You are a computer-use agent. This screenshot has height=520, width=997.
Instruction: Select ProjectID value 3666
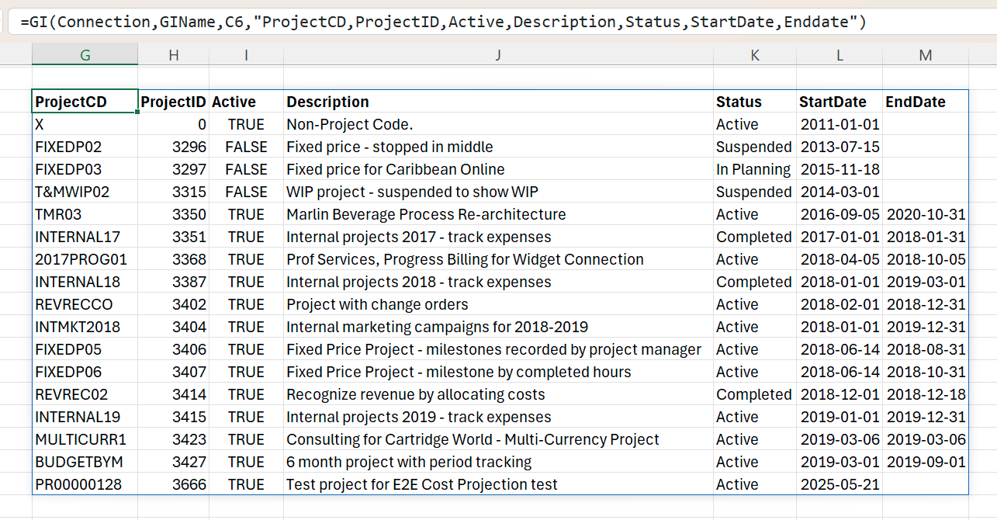pos(174,484)
